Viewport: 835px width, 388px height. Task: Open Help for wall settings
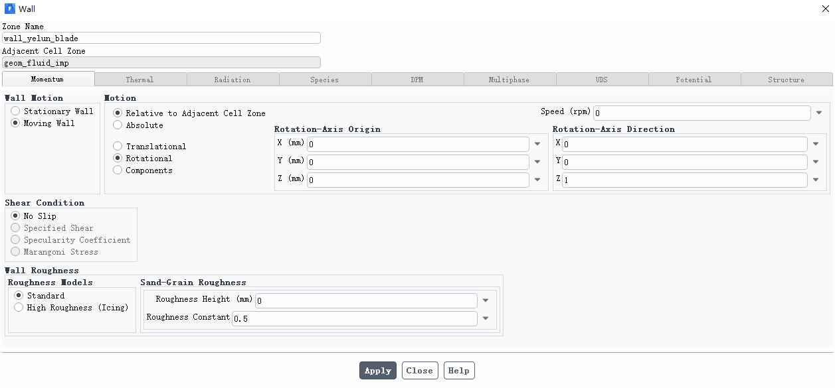tap(459, 371)
